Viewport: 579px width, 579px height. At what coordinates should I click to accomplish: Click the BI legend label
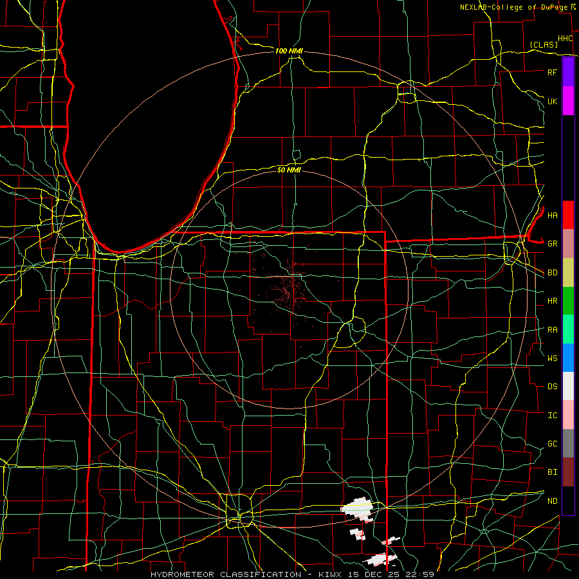click(x=552, y=472)
